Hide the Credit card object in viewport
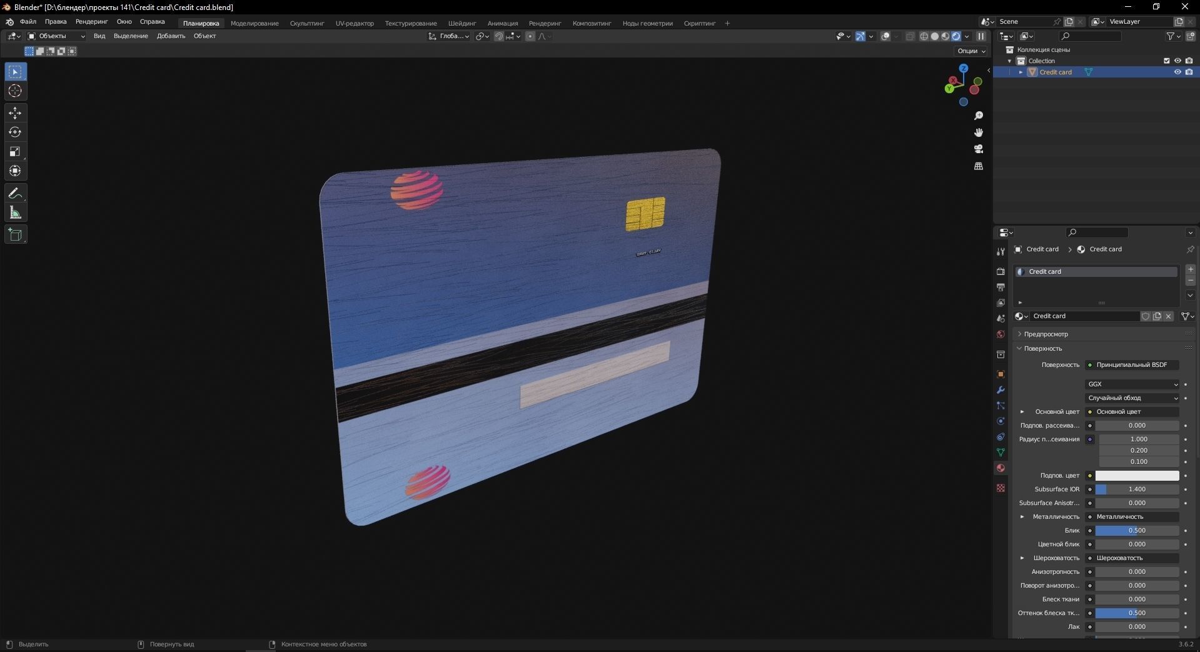 pos(1177,72)
